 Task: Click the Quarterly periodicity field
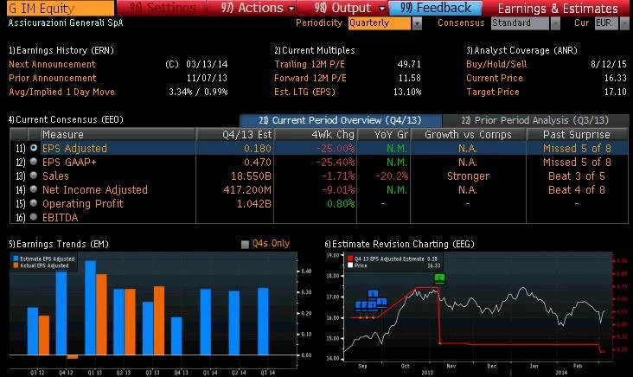click(380, 23)
